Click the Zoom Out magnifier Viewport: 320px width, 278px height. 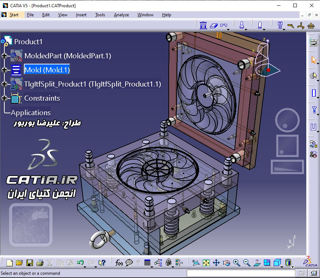247,263
